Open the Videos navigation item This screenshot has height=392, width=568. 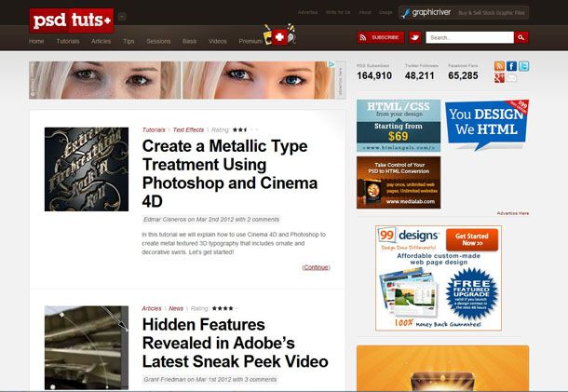pyautogui.click(x=218, y=41)
